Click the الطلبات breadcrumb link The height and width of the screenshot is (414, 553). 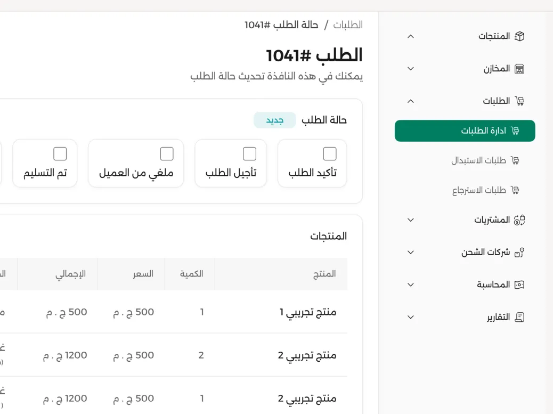[x=349, y=25]
